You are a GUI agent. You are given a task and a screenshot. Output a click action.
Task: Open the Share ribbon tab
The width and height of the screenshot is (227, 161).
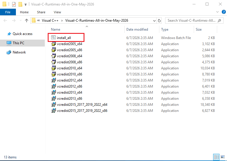pyautogui.click(x=41, y=12)
